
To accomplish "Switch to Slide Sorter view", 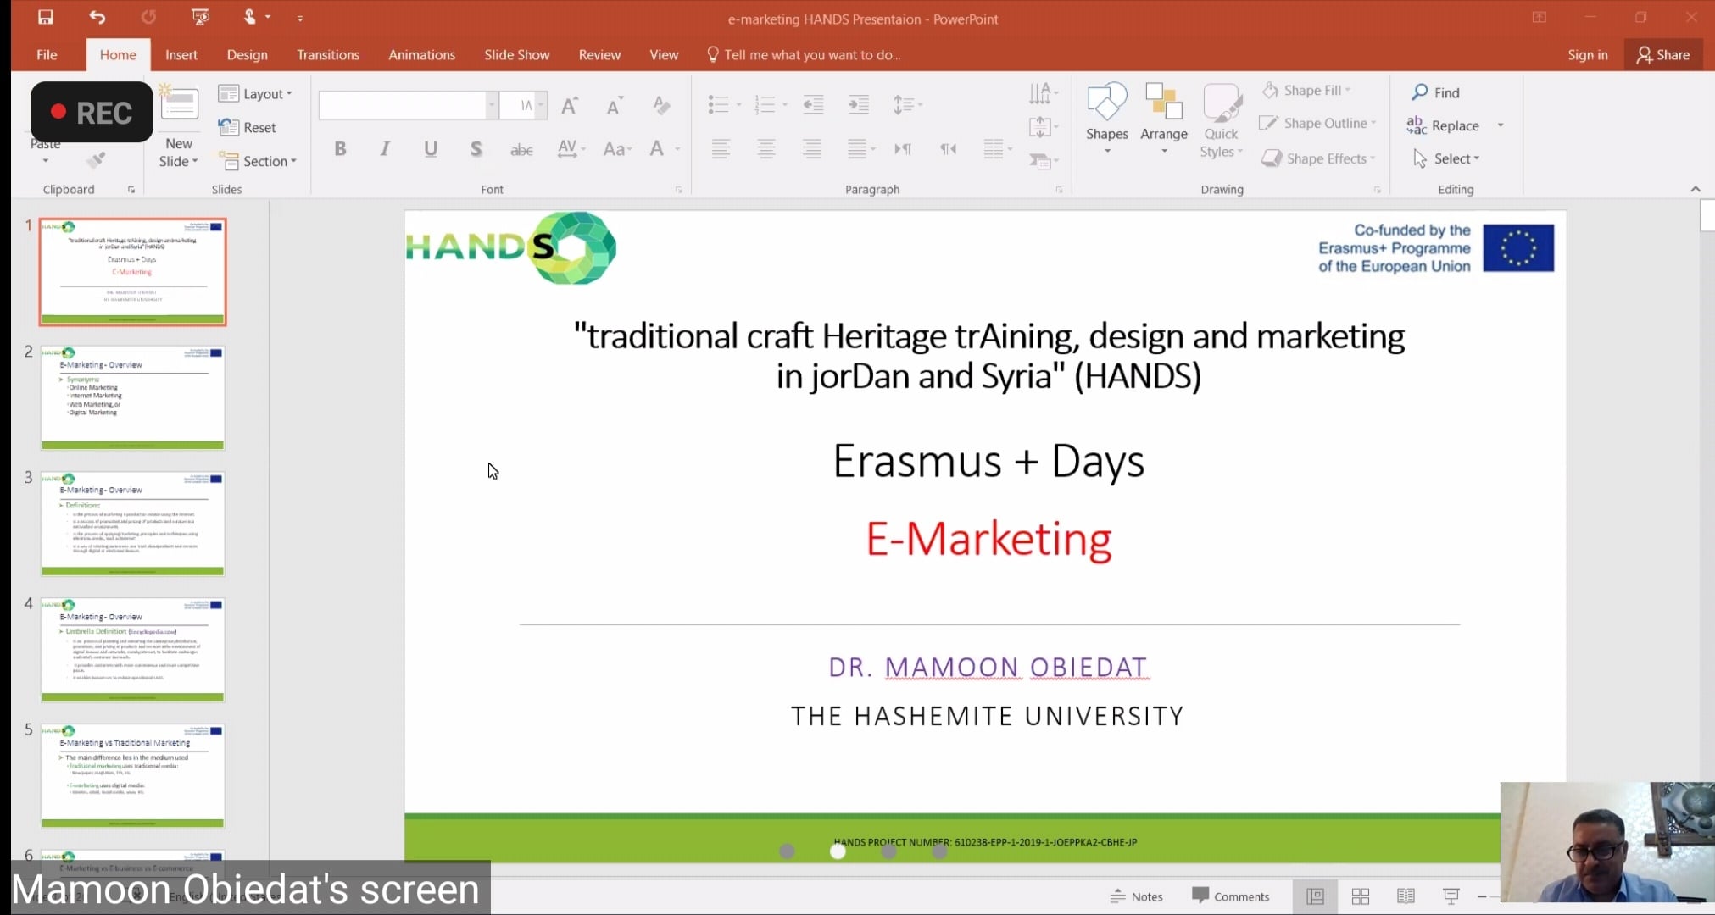I will pos(1361,896).
